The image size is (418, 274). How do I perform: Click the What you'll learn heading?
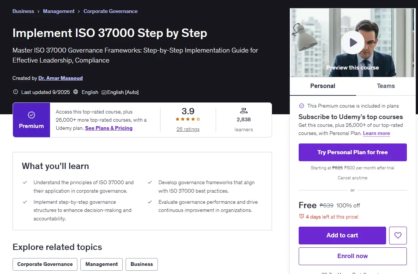[x=56, y=166]
